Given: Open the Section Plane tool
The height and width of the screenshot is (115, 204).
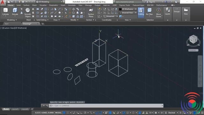Looking at the screenshot, I should (91, 13).
